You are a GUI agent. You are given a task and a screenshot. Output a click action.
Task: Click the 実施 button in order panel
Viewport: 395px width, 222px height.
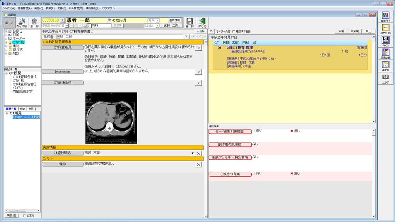(341, 32)
